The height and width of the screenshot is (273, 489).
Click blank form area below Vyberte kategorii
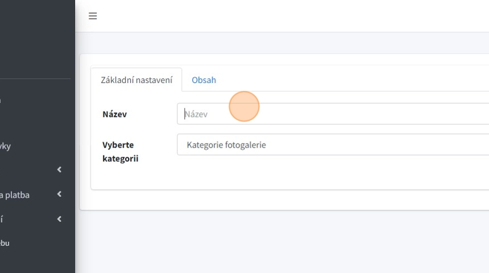pyautogui.click(x=284, y=176)
